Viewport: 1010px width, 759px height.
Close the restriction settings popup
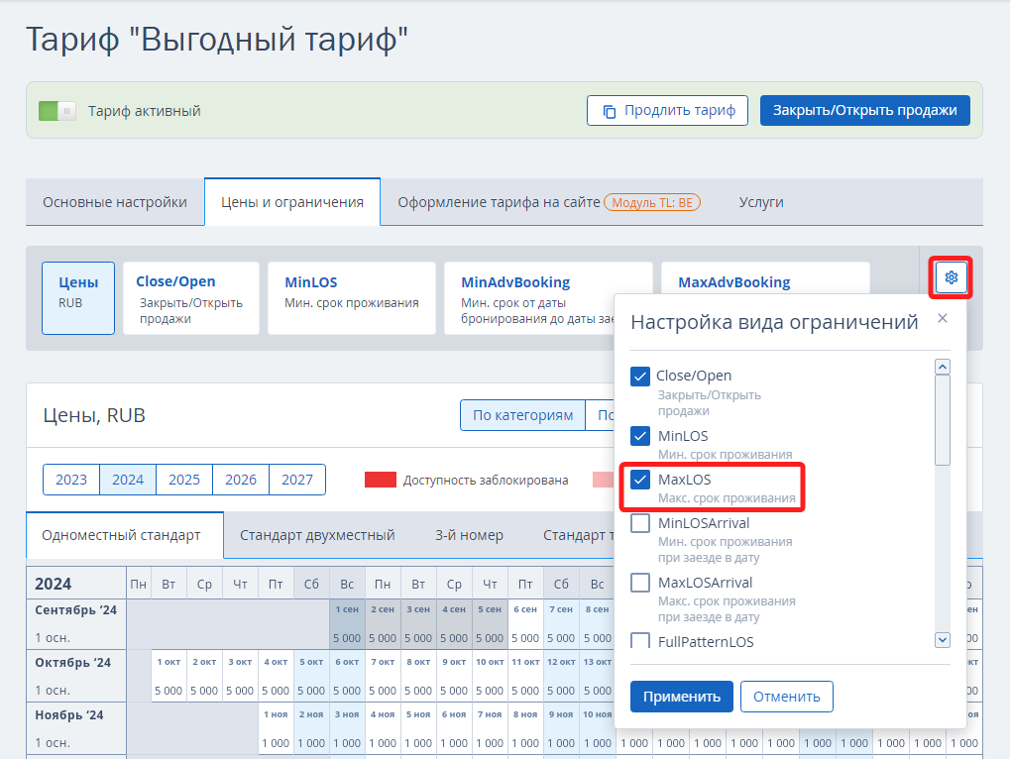[x=943, y=318]
